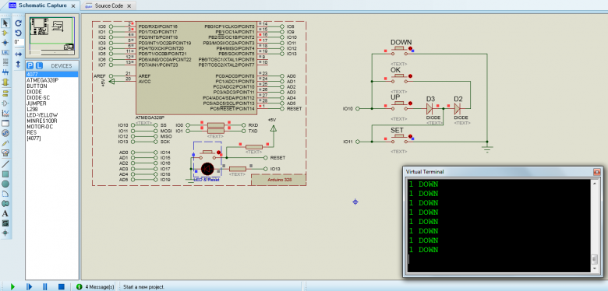Select the Junction Dot Mode tool
The width and height of the screenshot is (608, 291).
pyautogui.click(x=5, y=43)
